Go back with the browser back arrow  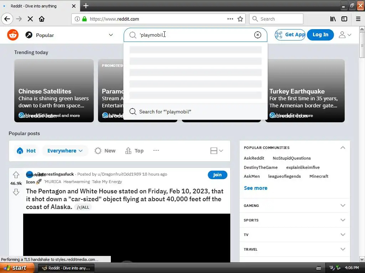click(7, 19)
